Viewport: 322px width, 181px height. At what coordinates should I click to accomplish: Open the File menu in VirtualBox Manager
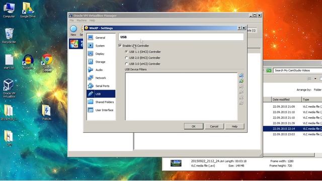coord(71,20)
